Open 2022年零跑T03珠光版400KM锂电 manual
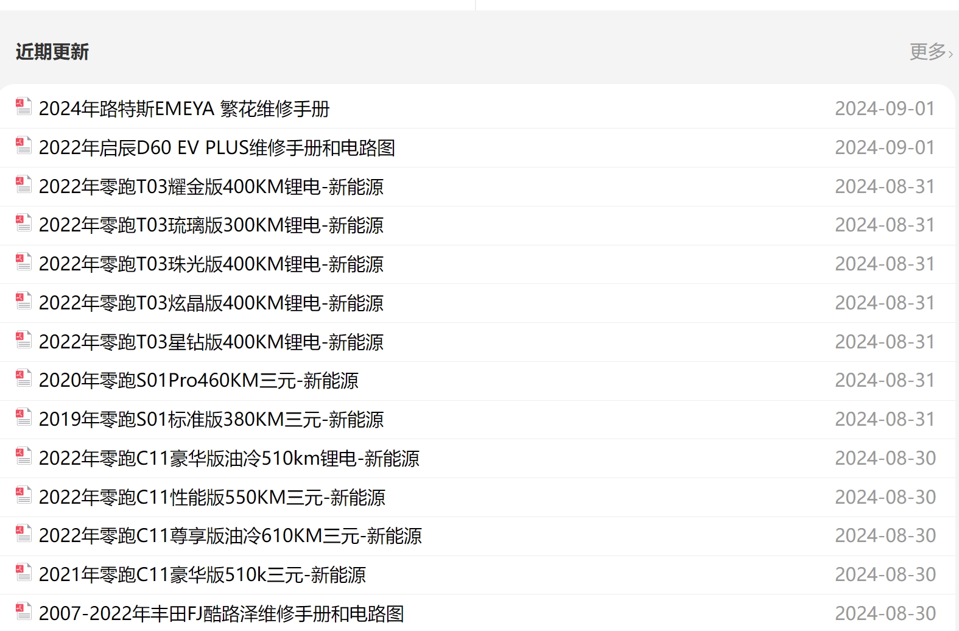 (x=211, y=264)
